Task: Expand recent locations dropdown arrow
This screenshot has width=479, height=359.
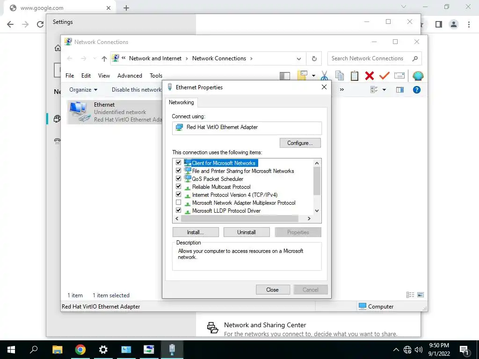Action: [x=94, y=58]
